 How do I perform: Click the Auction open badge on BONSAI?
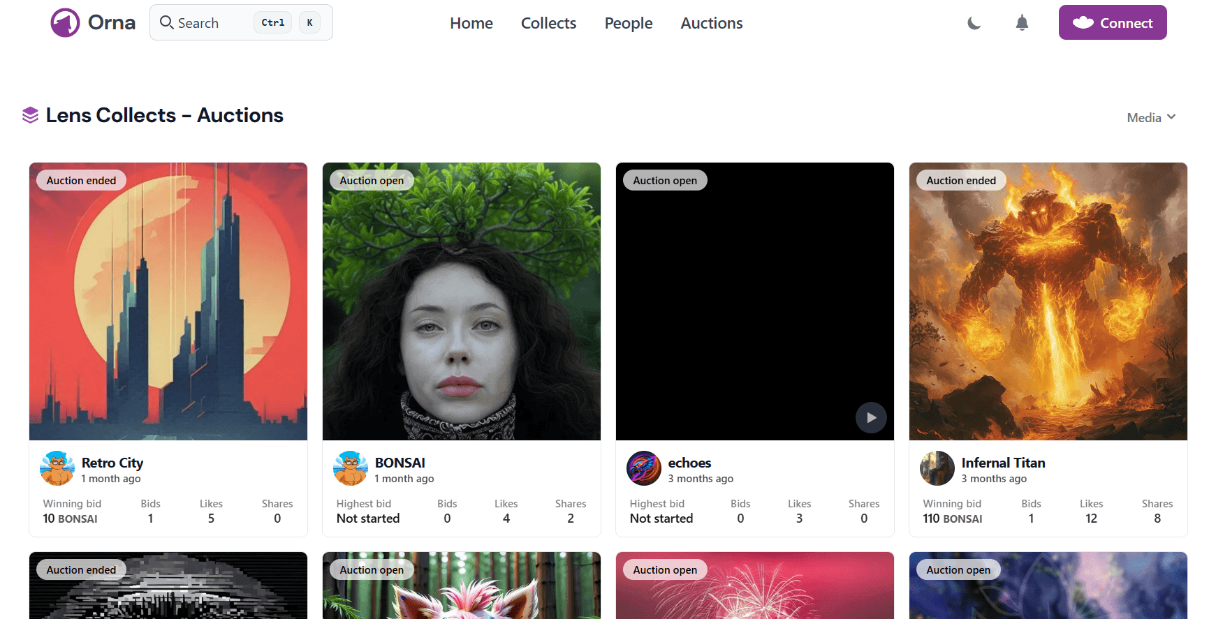click(372, 180)
